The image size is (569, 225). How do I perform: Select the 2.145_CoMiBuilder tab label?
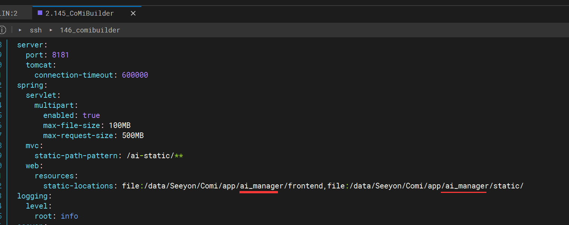(x=79, y=13)
